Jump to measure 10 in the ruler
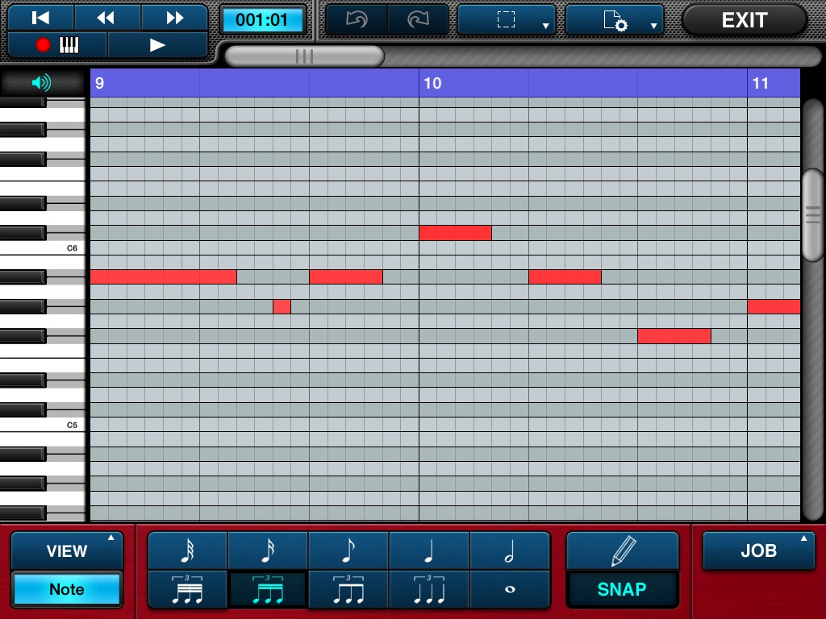The height and width of the screenshot is (619, 826). tap(432, 83)
